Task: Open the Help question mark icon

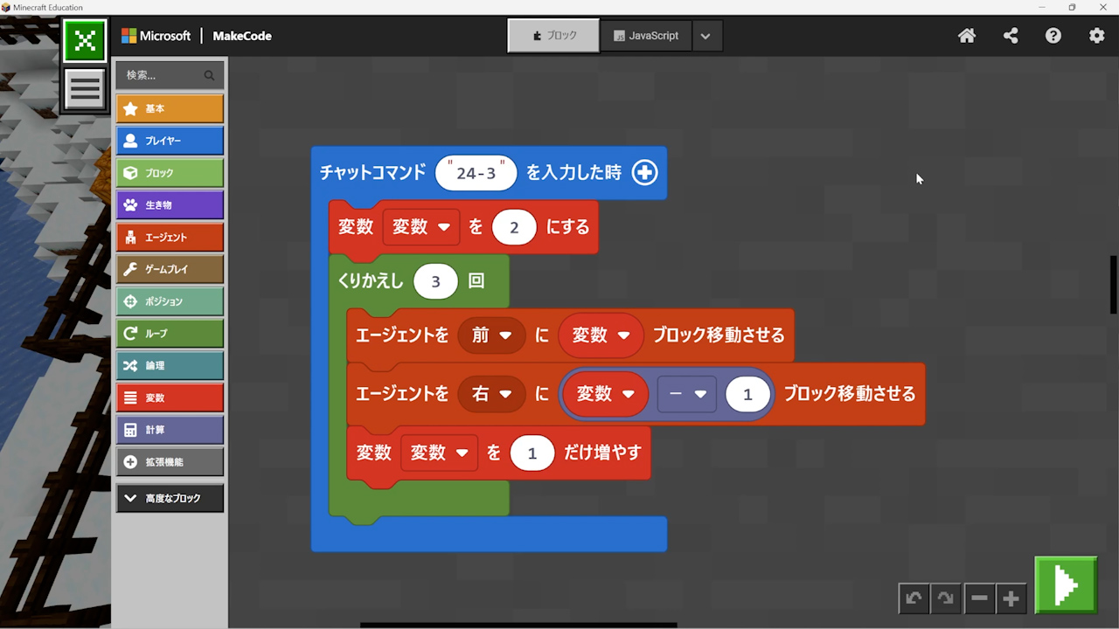Action: click(x=1053, y=36)
